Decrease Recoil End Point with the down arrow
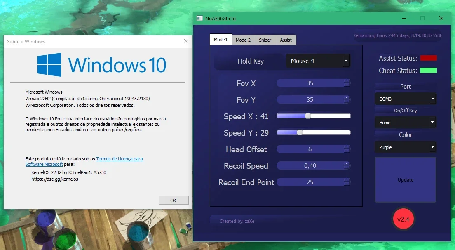Image resolution: width=455 pixels, height=250 pixels. [347, 184]
